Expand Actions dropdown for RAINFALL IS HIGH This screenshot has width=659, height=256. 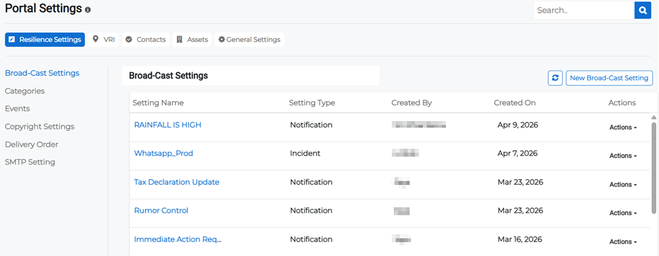[x=623, y=128]
